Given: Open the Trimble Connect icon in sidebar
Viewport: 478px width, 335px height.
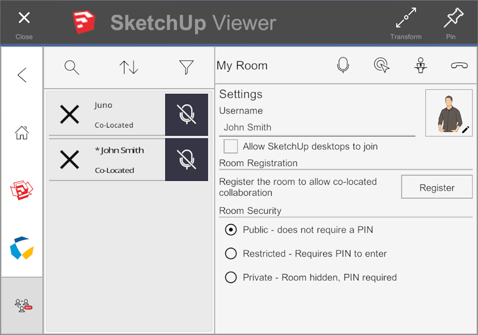Looking at the screenshot, I should tap(22, 248).
